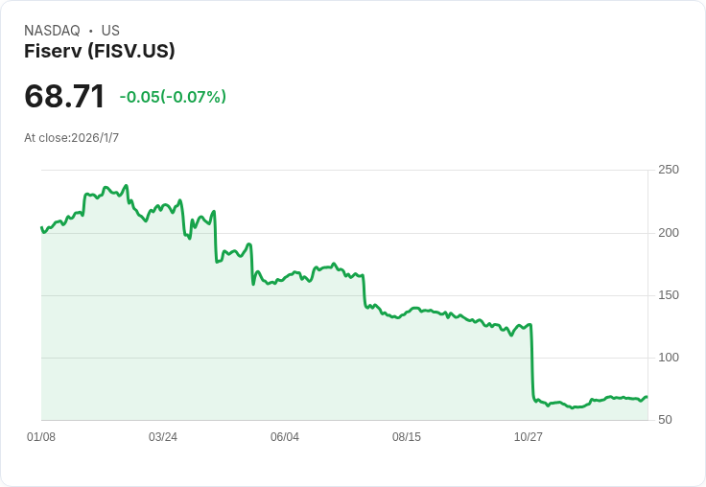Click the current price 68.71

(64, 96)
